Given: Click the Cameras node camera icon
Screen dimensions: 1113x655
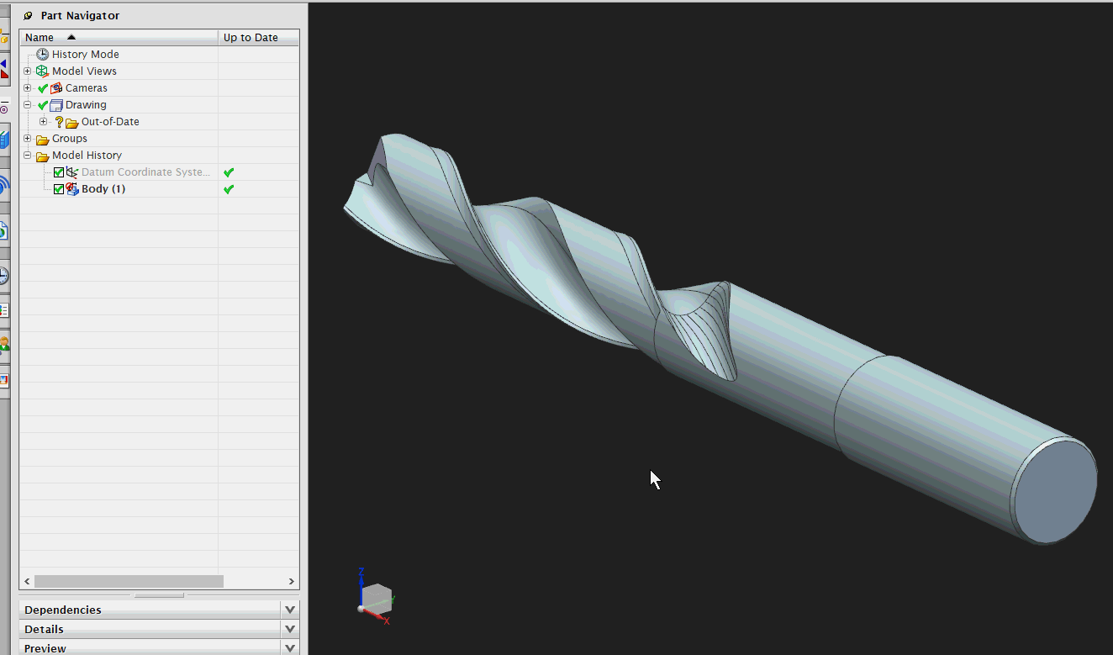Looking at the screenshot, I should pos(56,88).
